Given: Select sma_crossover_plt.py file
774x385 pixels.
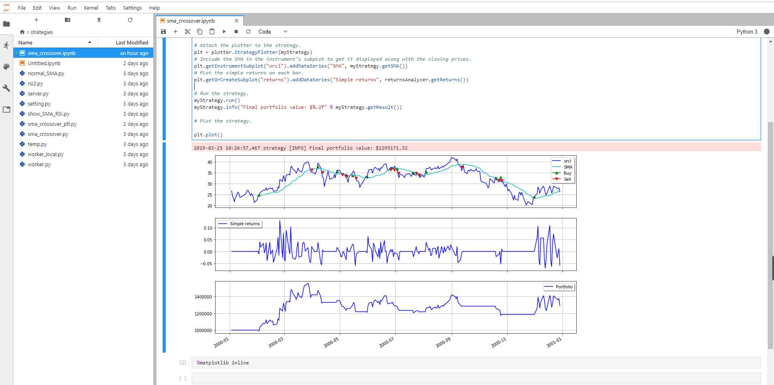Looking at the screenshot, I should tap(83, 124).
